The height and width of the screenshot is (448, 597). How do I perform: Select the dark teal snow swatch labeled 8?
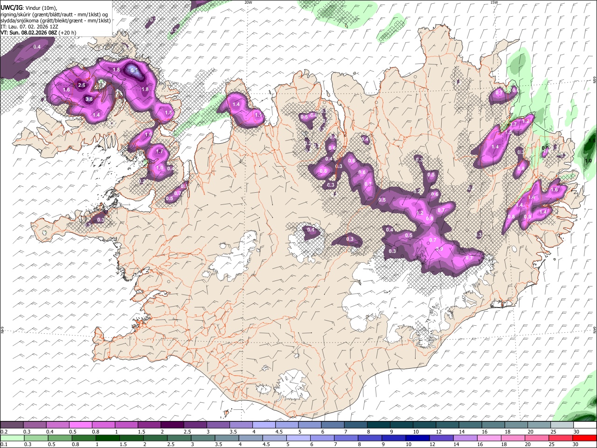click(x=378, y=425)
